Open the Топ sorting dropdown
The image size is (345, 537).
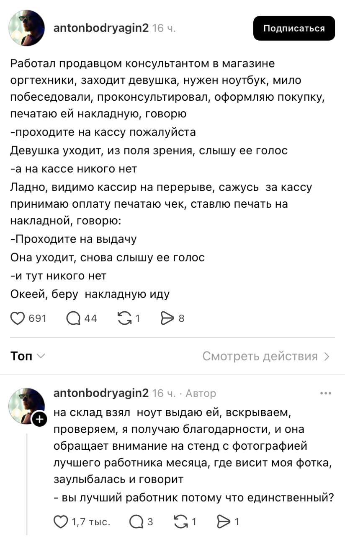click(28, 356)
